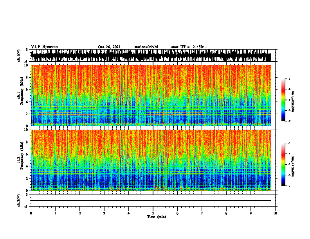Click the time axis tick label "6"

pyautogui.click(x=178, y=213)
